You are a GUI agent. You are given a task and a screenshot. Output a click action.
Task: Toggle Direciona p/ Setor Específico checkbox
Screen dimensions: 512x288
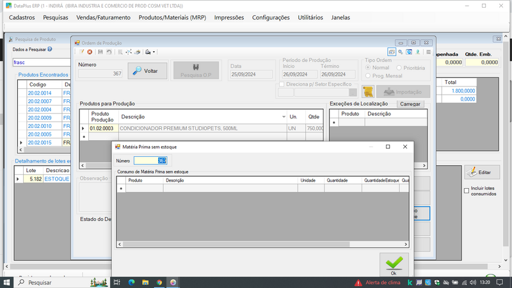click(x=282, y=84)
